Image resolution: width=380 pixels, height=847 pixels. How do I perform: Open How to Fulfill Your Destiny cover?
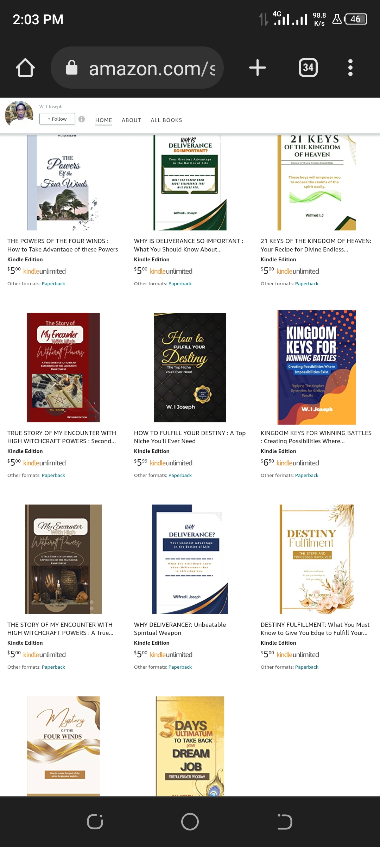190,367
